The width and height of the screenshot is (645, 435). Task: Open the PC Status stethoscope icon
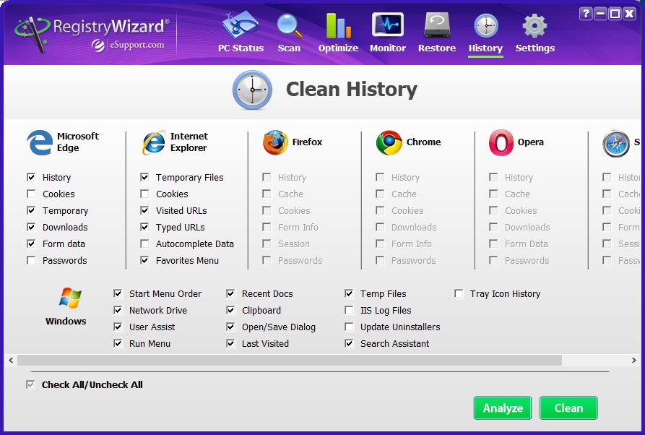point(241,25)
